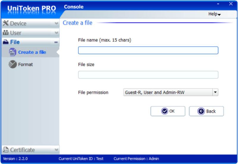This screenshot has height=164, width=238.
Task: Select the File section header
Action: (x=31, y=42)
